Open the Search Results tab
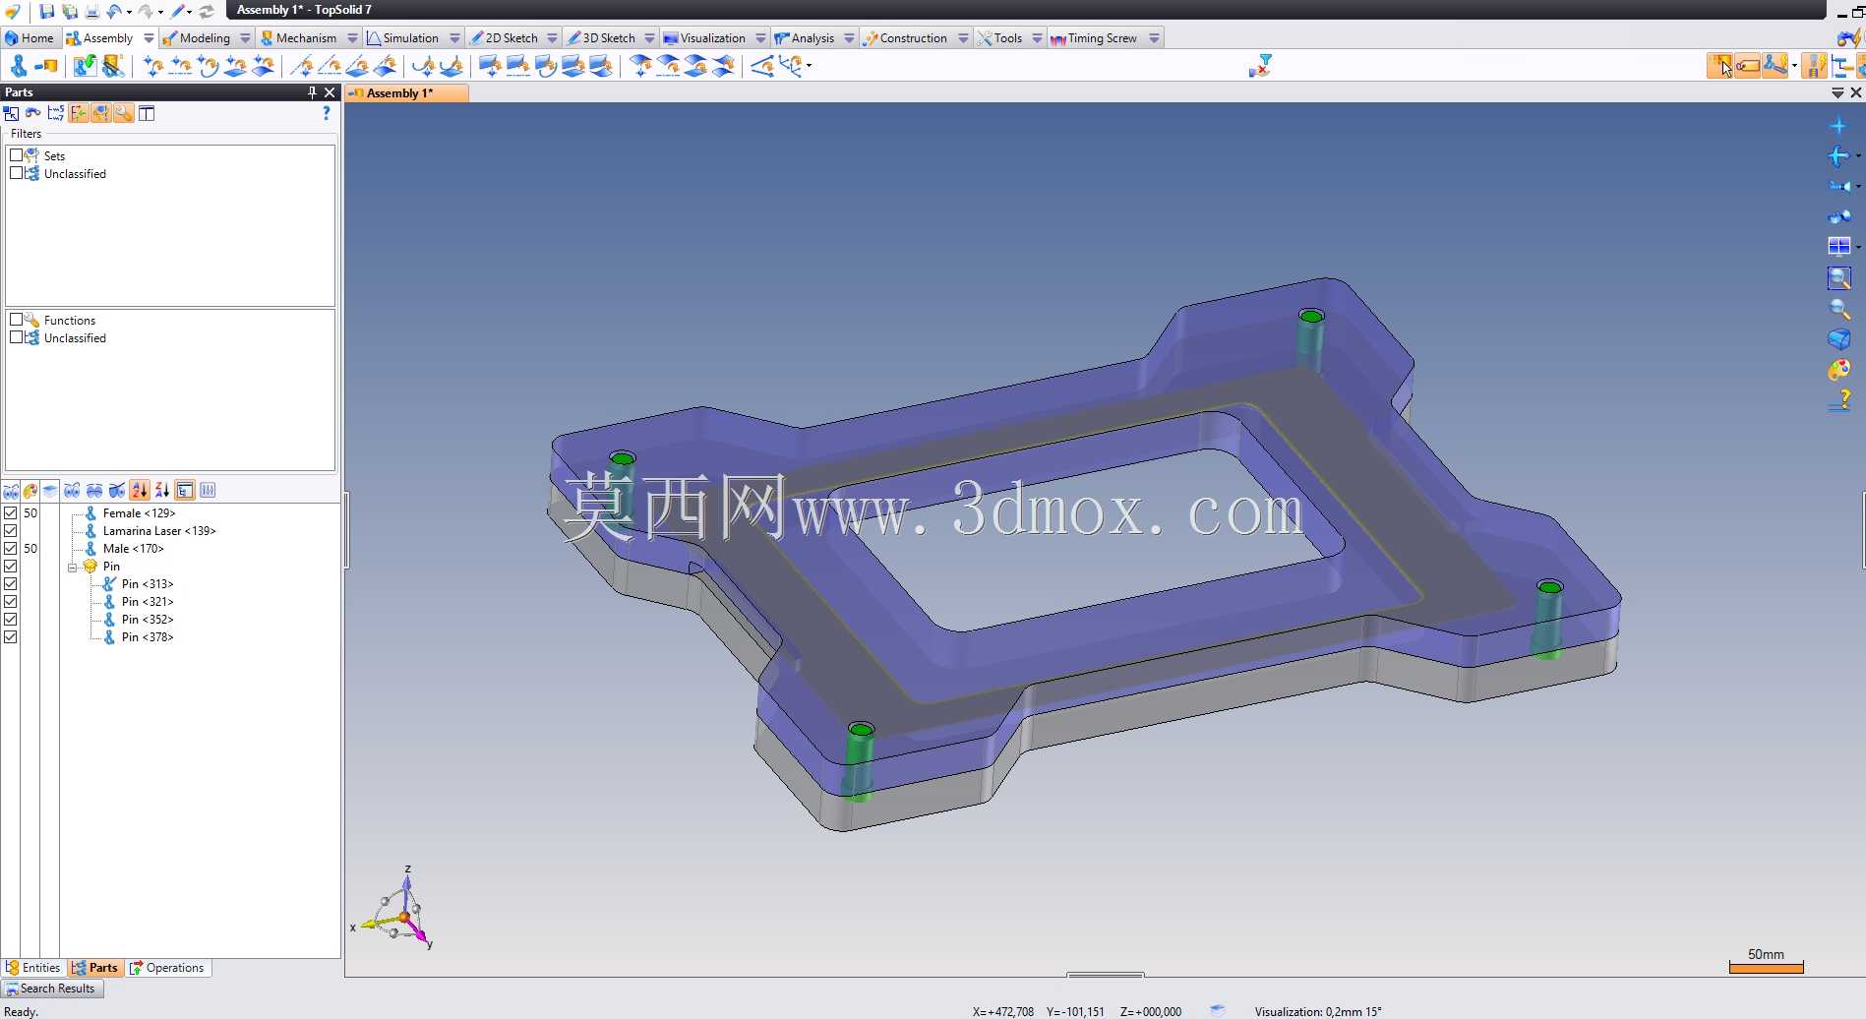 (51, 989)
